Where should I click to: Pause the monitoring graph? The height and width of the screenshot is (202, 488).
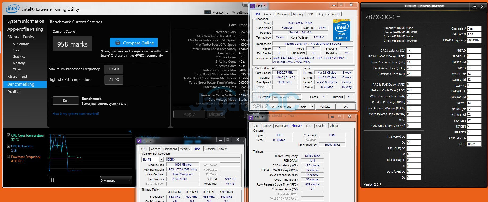[52, 180]
